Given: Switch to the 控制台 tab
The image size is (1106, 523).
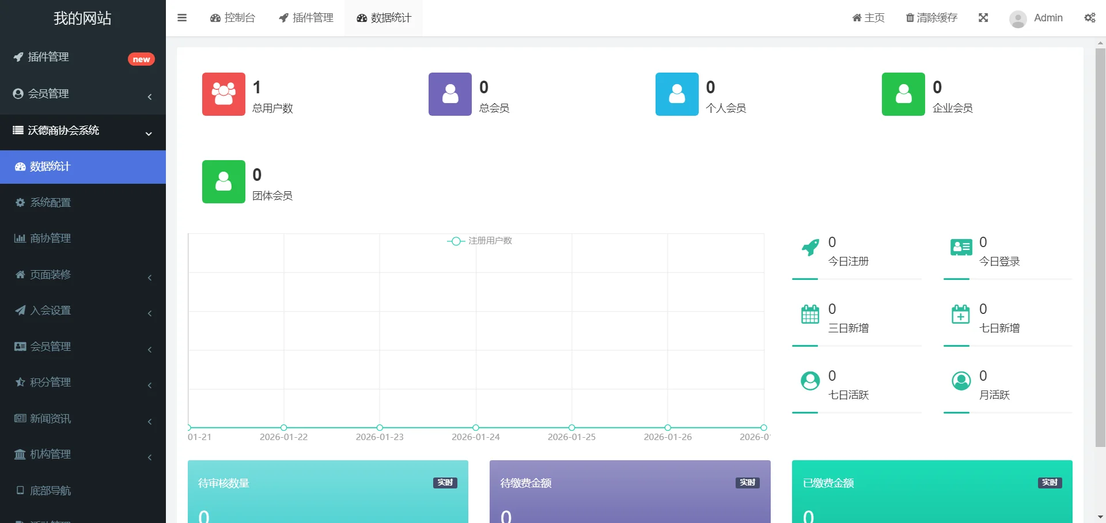Looking at the screenshot, I should 233,18.
